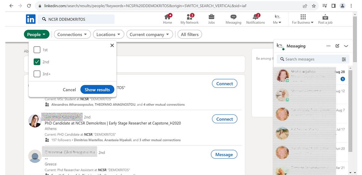
Task: Switch to the People search category
Action: [x=37, y=34]
